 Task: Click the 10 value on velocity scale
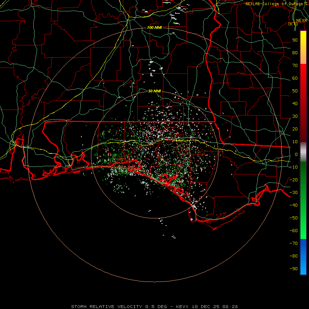tap(295, 142)
